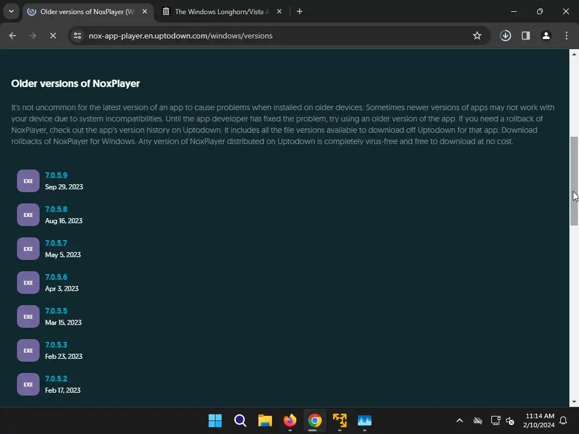
Task: Click the EXE icon beside version 7.0.5.3
Action: pyautogui.click(x=28, y=350)
